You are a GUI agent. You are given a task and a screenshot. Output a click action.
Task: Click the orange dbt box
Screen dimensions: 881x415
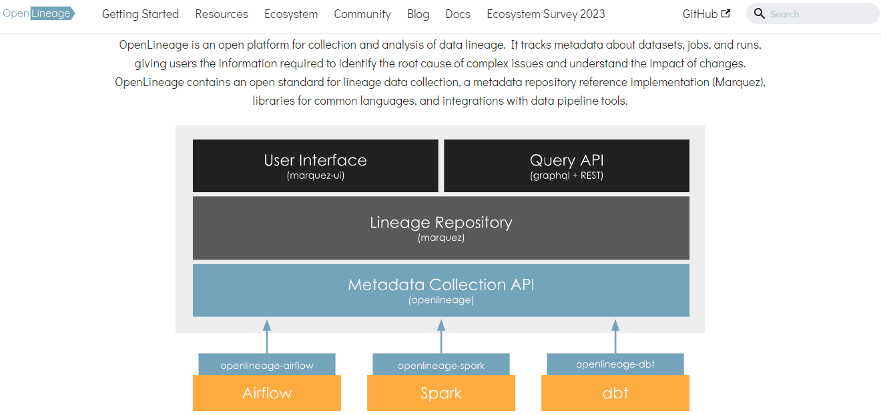click(615, 393)
